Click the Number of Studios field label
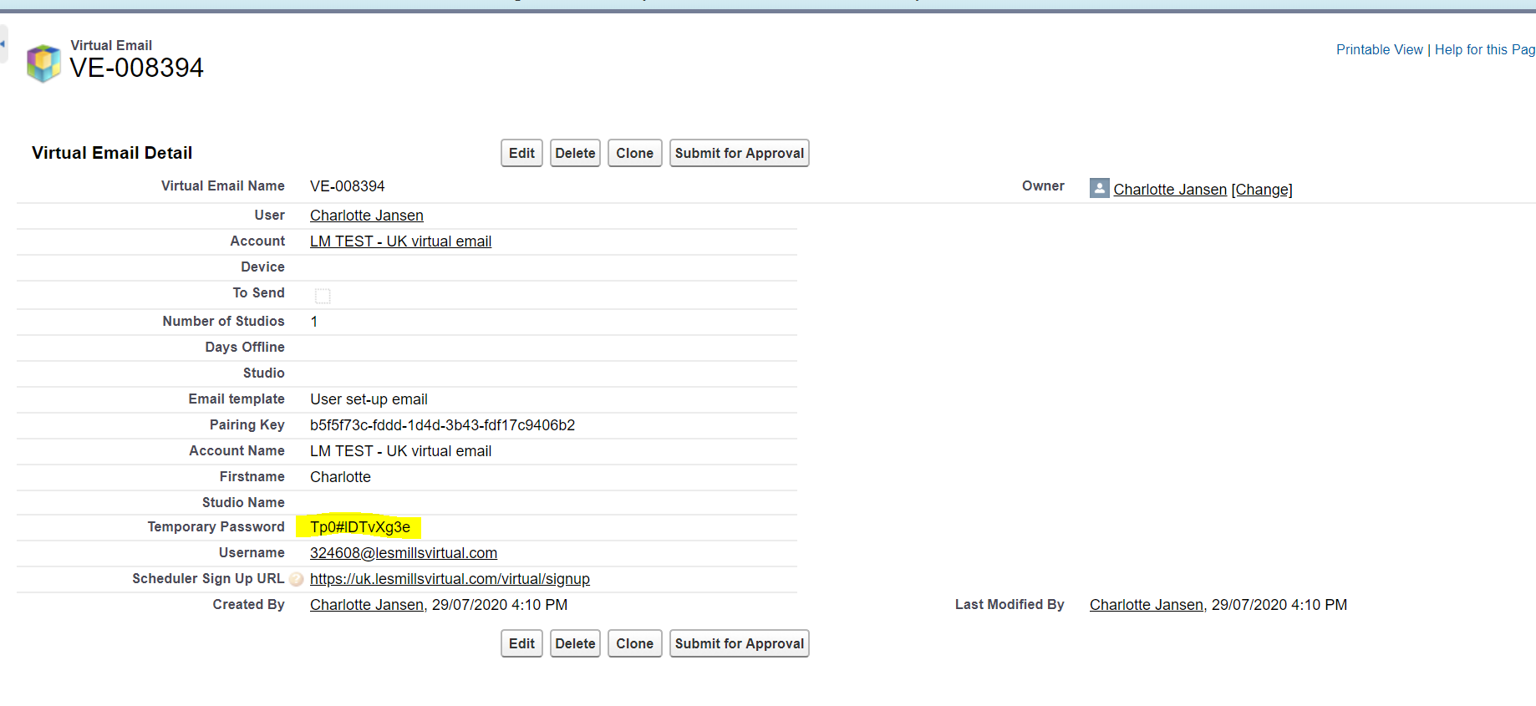The width and height of the screenshot is (1536, 706). pos(223,321)
